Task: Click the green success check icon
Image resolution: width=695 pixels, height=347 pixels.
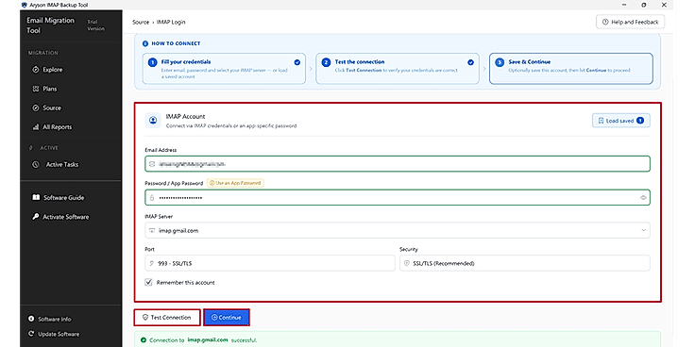Action: tap(144, 339)
